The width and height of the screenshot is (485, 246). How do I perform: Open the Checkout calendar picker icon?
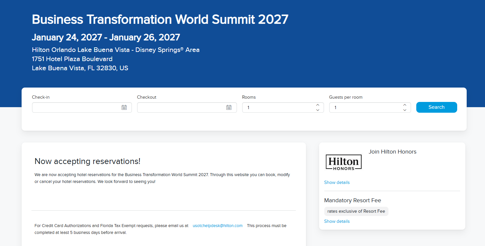229,107
